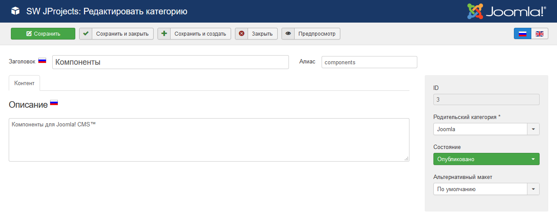Click the Алиас components input field
The height and width of the screenshot is (215, 557).
(369, 62)
